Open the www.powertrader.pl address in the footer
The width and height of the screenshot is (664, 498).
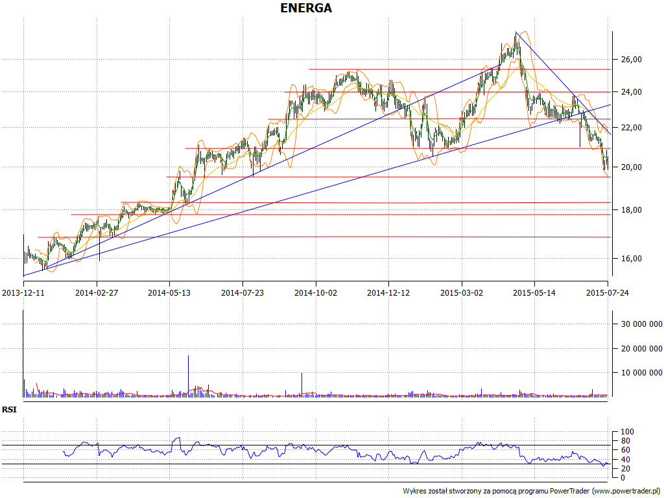[x=626, y=492]
